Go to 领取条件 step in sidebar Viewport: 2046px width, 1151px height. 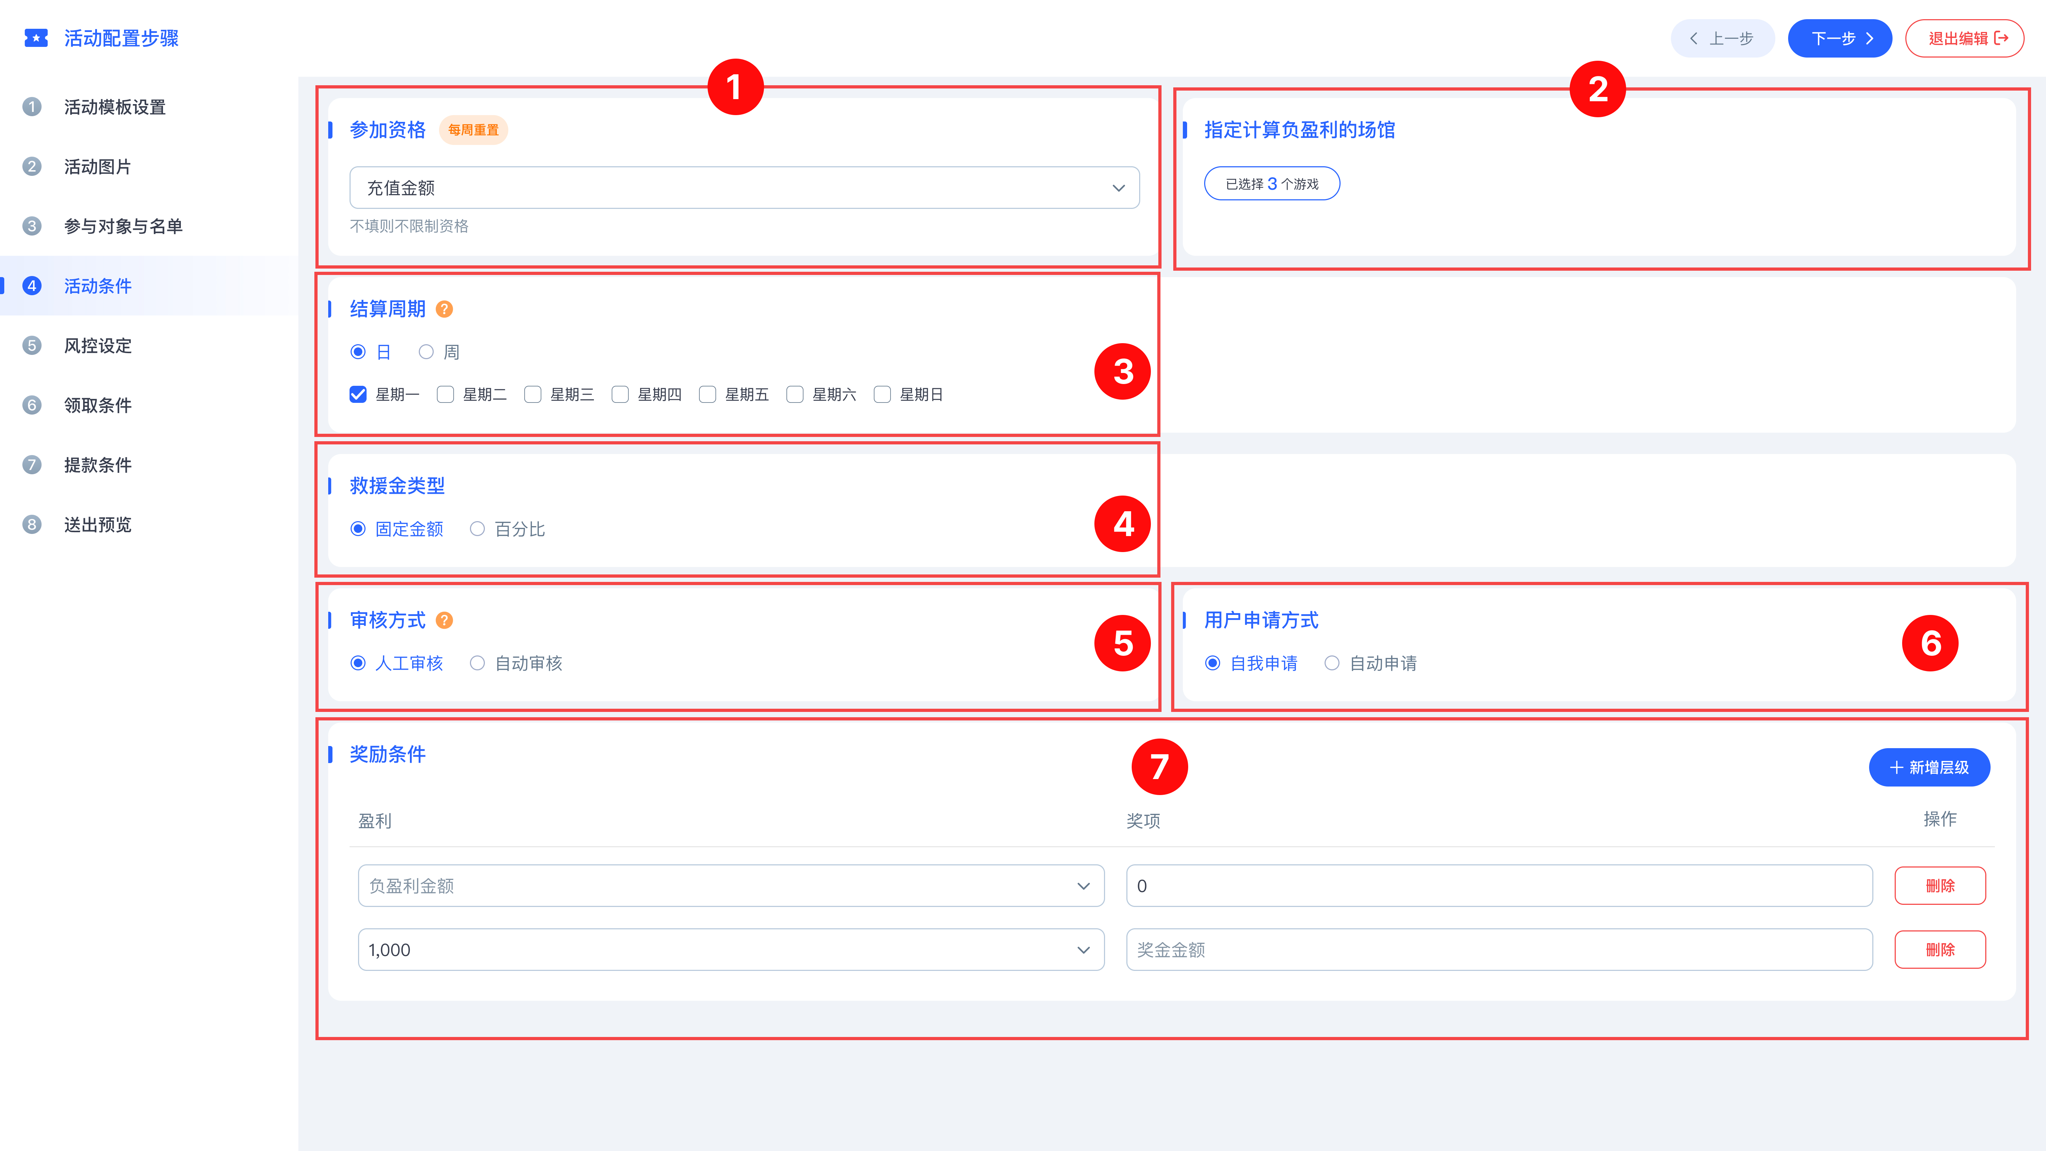(98, 405)
